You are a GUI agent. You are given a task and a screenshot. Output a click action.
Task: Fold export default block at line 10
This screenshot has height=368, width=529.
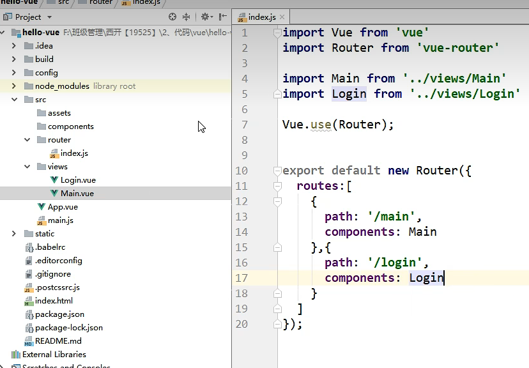(277, 171)
